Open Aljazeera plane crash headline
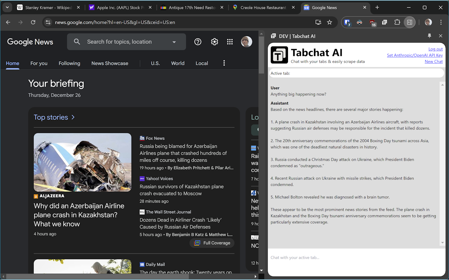The image size is (449, 280). (79, 215)
